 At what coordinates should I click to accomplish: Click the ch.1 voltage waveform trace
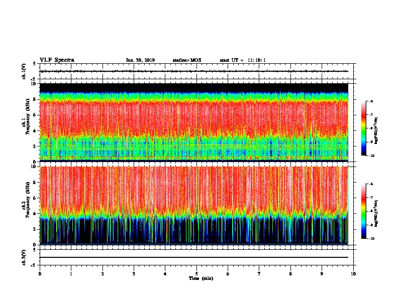click(x=194, y=71)
